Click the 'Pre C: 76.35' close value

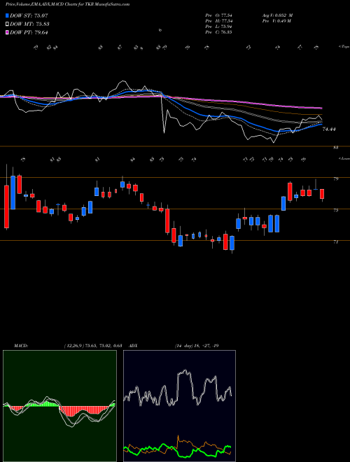pyautogui.click(x=218, y=32)
